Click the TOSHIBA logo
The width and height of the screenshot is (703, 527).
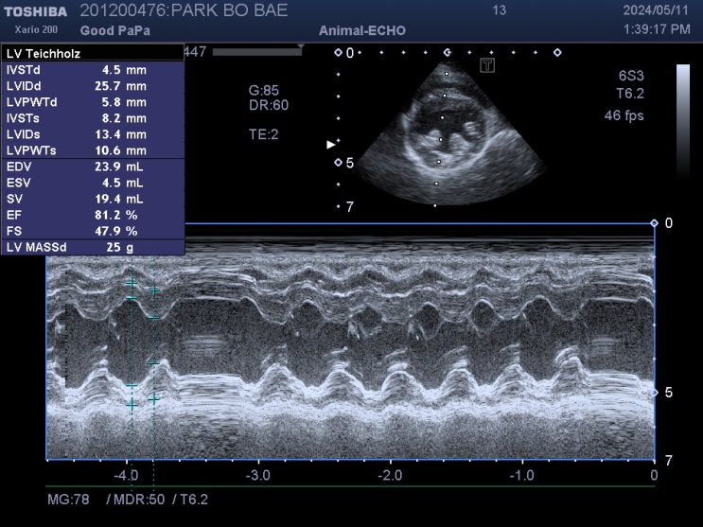(x=35, y=11)
